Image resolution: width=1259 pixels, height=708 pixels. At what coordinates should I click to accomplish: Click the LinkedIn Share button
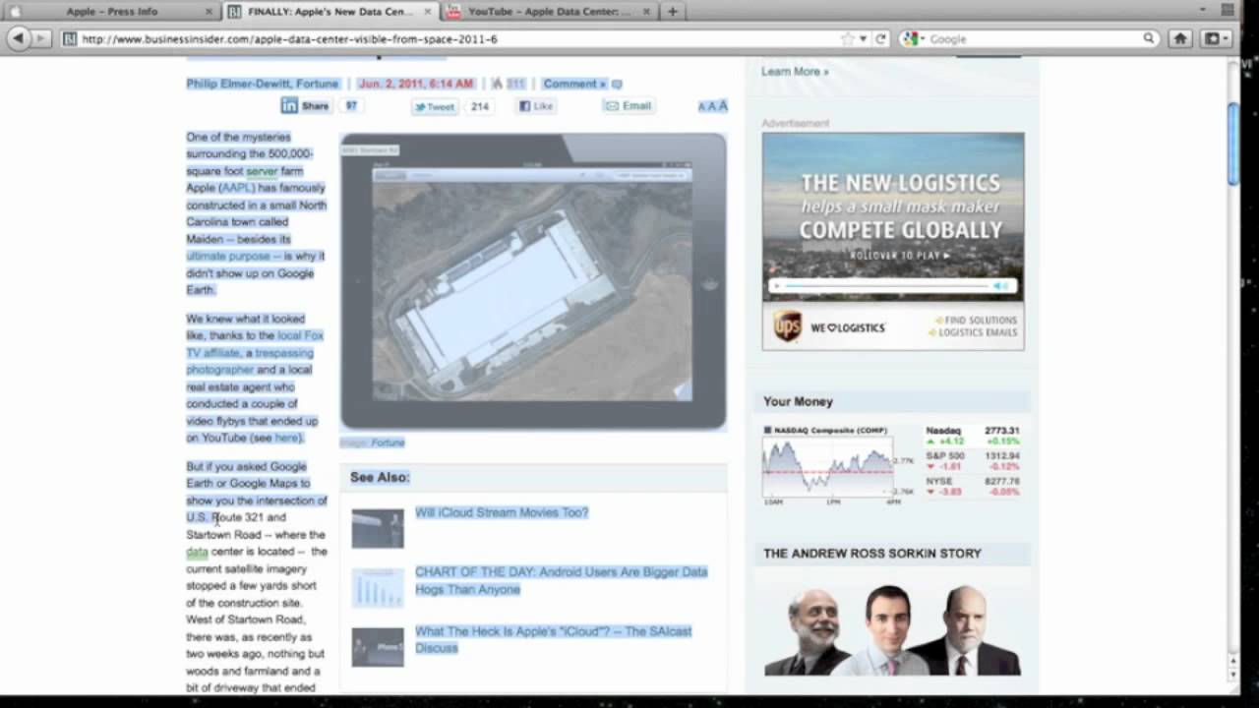point(306,106)
